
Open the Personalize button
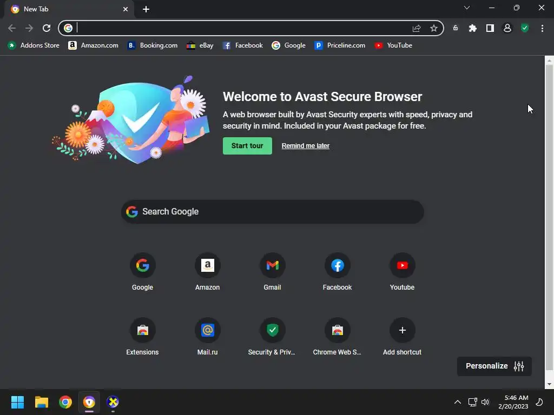tap(494, 366)
